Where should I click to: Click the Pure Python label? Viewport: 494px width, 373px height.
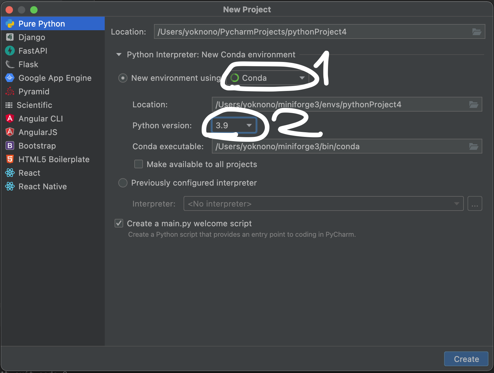coord(42,24)
